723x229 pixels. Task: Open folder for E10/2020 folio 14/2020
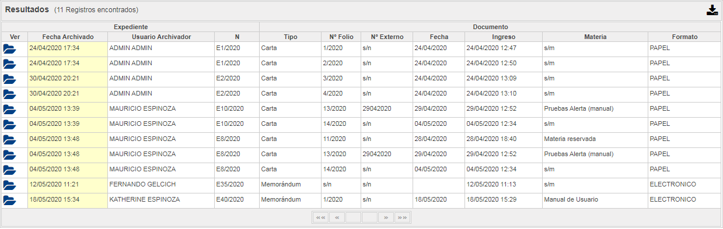pyautogui.click(x=9, y=125)
